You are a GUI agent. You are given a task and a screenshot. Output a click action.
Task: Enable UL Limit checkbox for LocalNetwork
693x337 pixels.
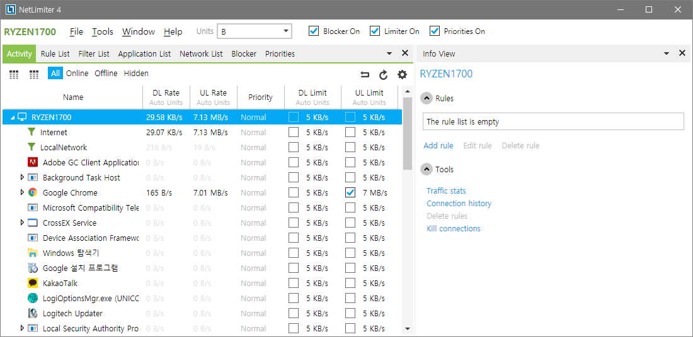tap(350, 147)
